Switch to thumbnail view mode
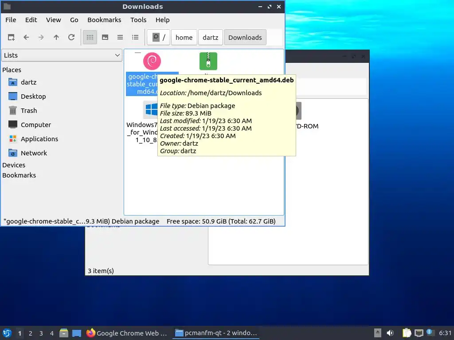454x340 pixels. [x=105, y=37]
